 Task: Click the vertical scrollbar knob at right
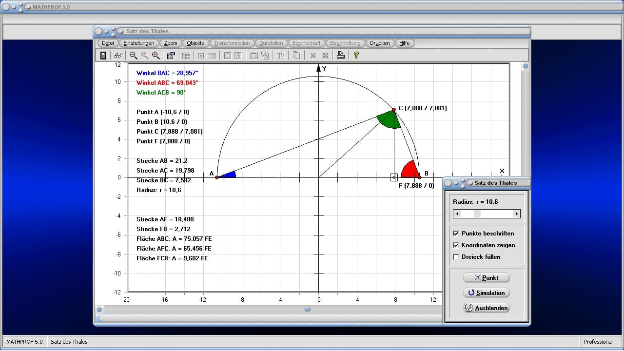point(525,66)
